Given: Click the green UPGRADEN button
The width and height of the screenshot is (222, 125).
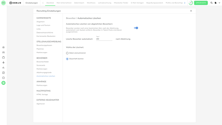Looking at the screenshot, I should click(x=201, y=3).
